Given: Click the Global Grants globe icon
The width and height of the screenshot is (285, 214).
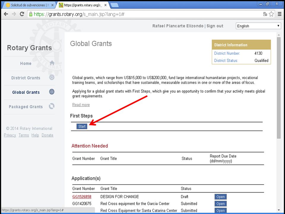Looking at the screenshot, I should click(52, 92).
